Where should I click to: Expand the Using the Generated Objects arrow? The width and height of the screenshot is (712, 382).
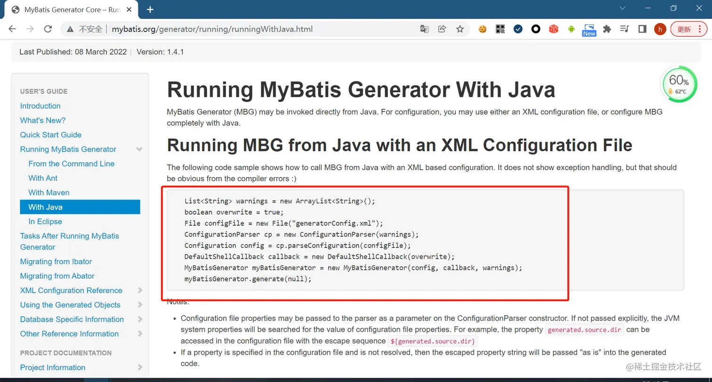tap(140, 305)
